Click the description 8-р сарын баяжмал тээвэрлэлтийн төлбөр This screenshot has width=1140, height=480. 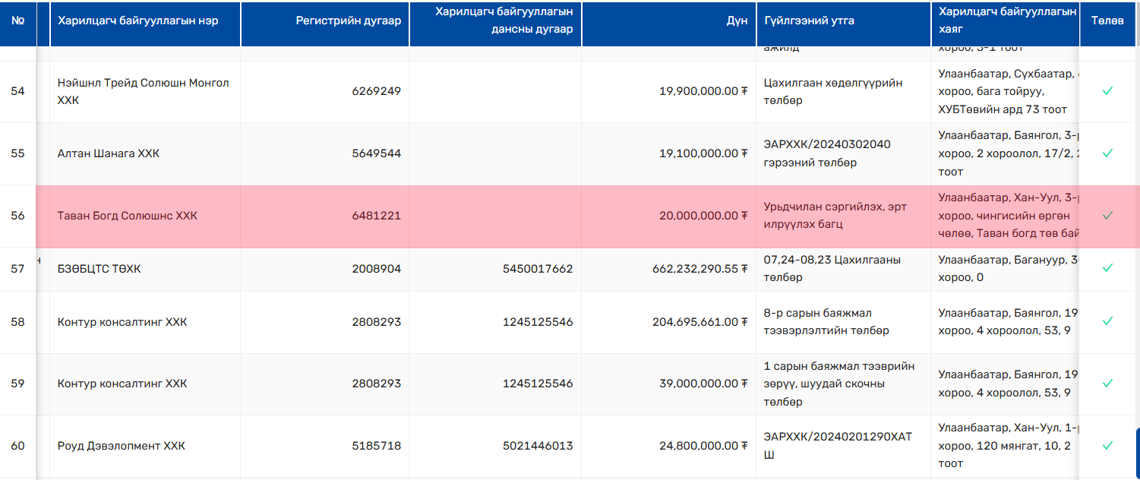click(826, 322)
